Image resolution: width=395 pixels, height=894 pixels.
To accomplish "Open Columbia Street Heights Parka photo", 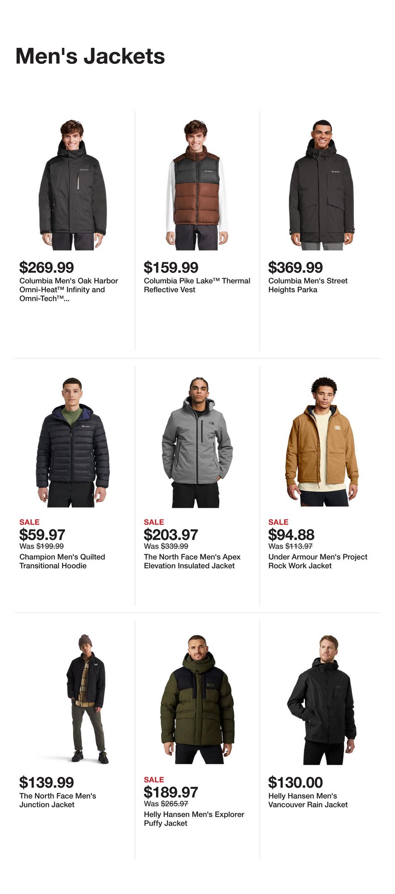I will coord(321,185).
